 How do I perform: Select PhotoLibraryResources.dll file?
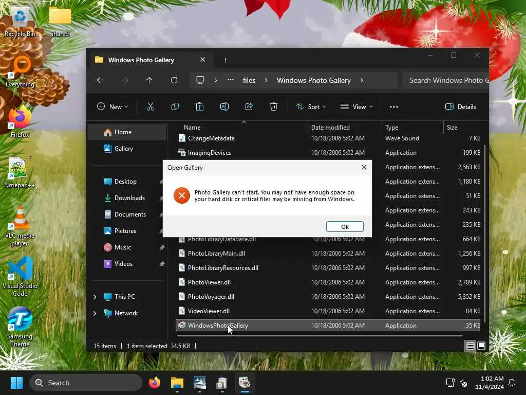pyautogui.click(x=328, y=268)
